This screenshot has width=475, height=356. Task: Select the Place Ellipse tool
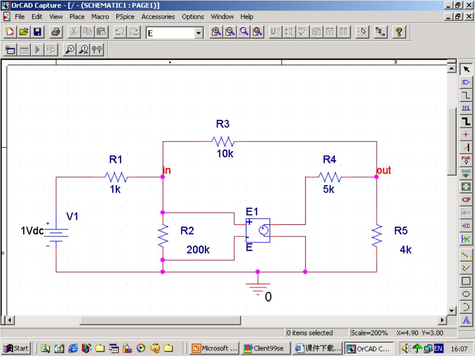click(x=466, y=294)
